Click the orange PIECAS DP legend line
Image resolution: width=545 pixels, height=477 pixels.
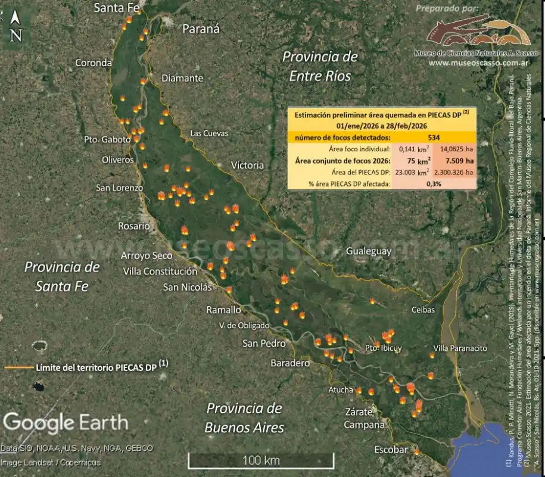[x=19, y=367]
